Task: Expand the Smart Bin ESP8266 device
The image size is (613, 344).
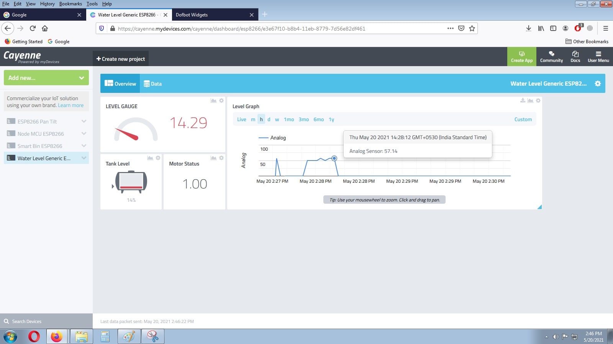Action: click(x=84, y=146)
